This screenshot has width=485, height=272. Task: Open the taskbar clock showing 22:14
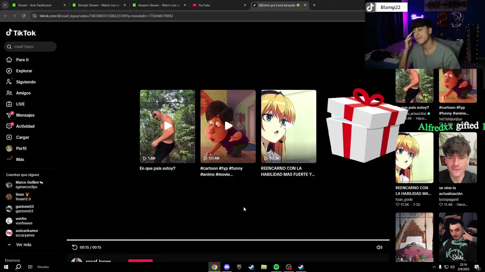click(x=463, y=267)
